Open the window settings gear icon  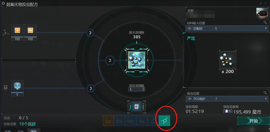(3, 3)
